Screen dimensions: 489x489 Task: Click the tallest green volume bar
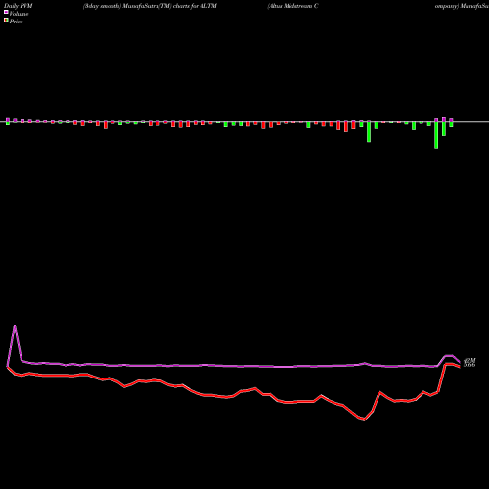[436, 135]
